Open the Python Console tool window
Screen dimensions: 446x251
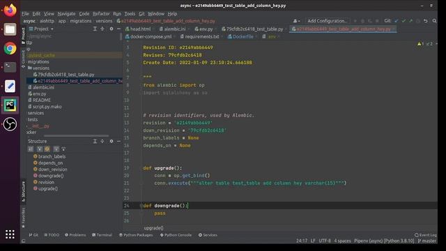[x=176, y=235]
